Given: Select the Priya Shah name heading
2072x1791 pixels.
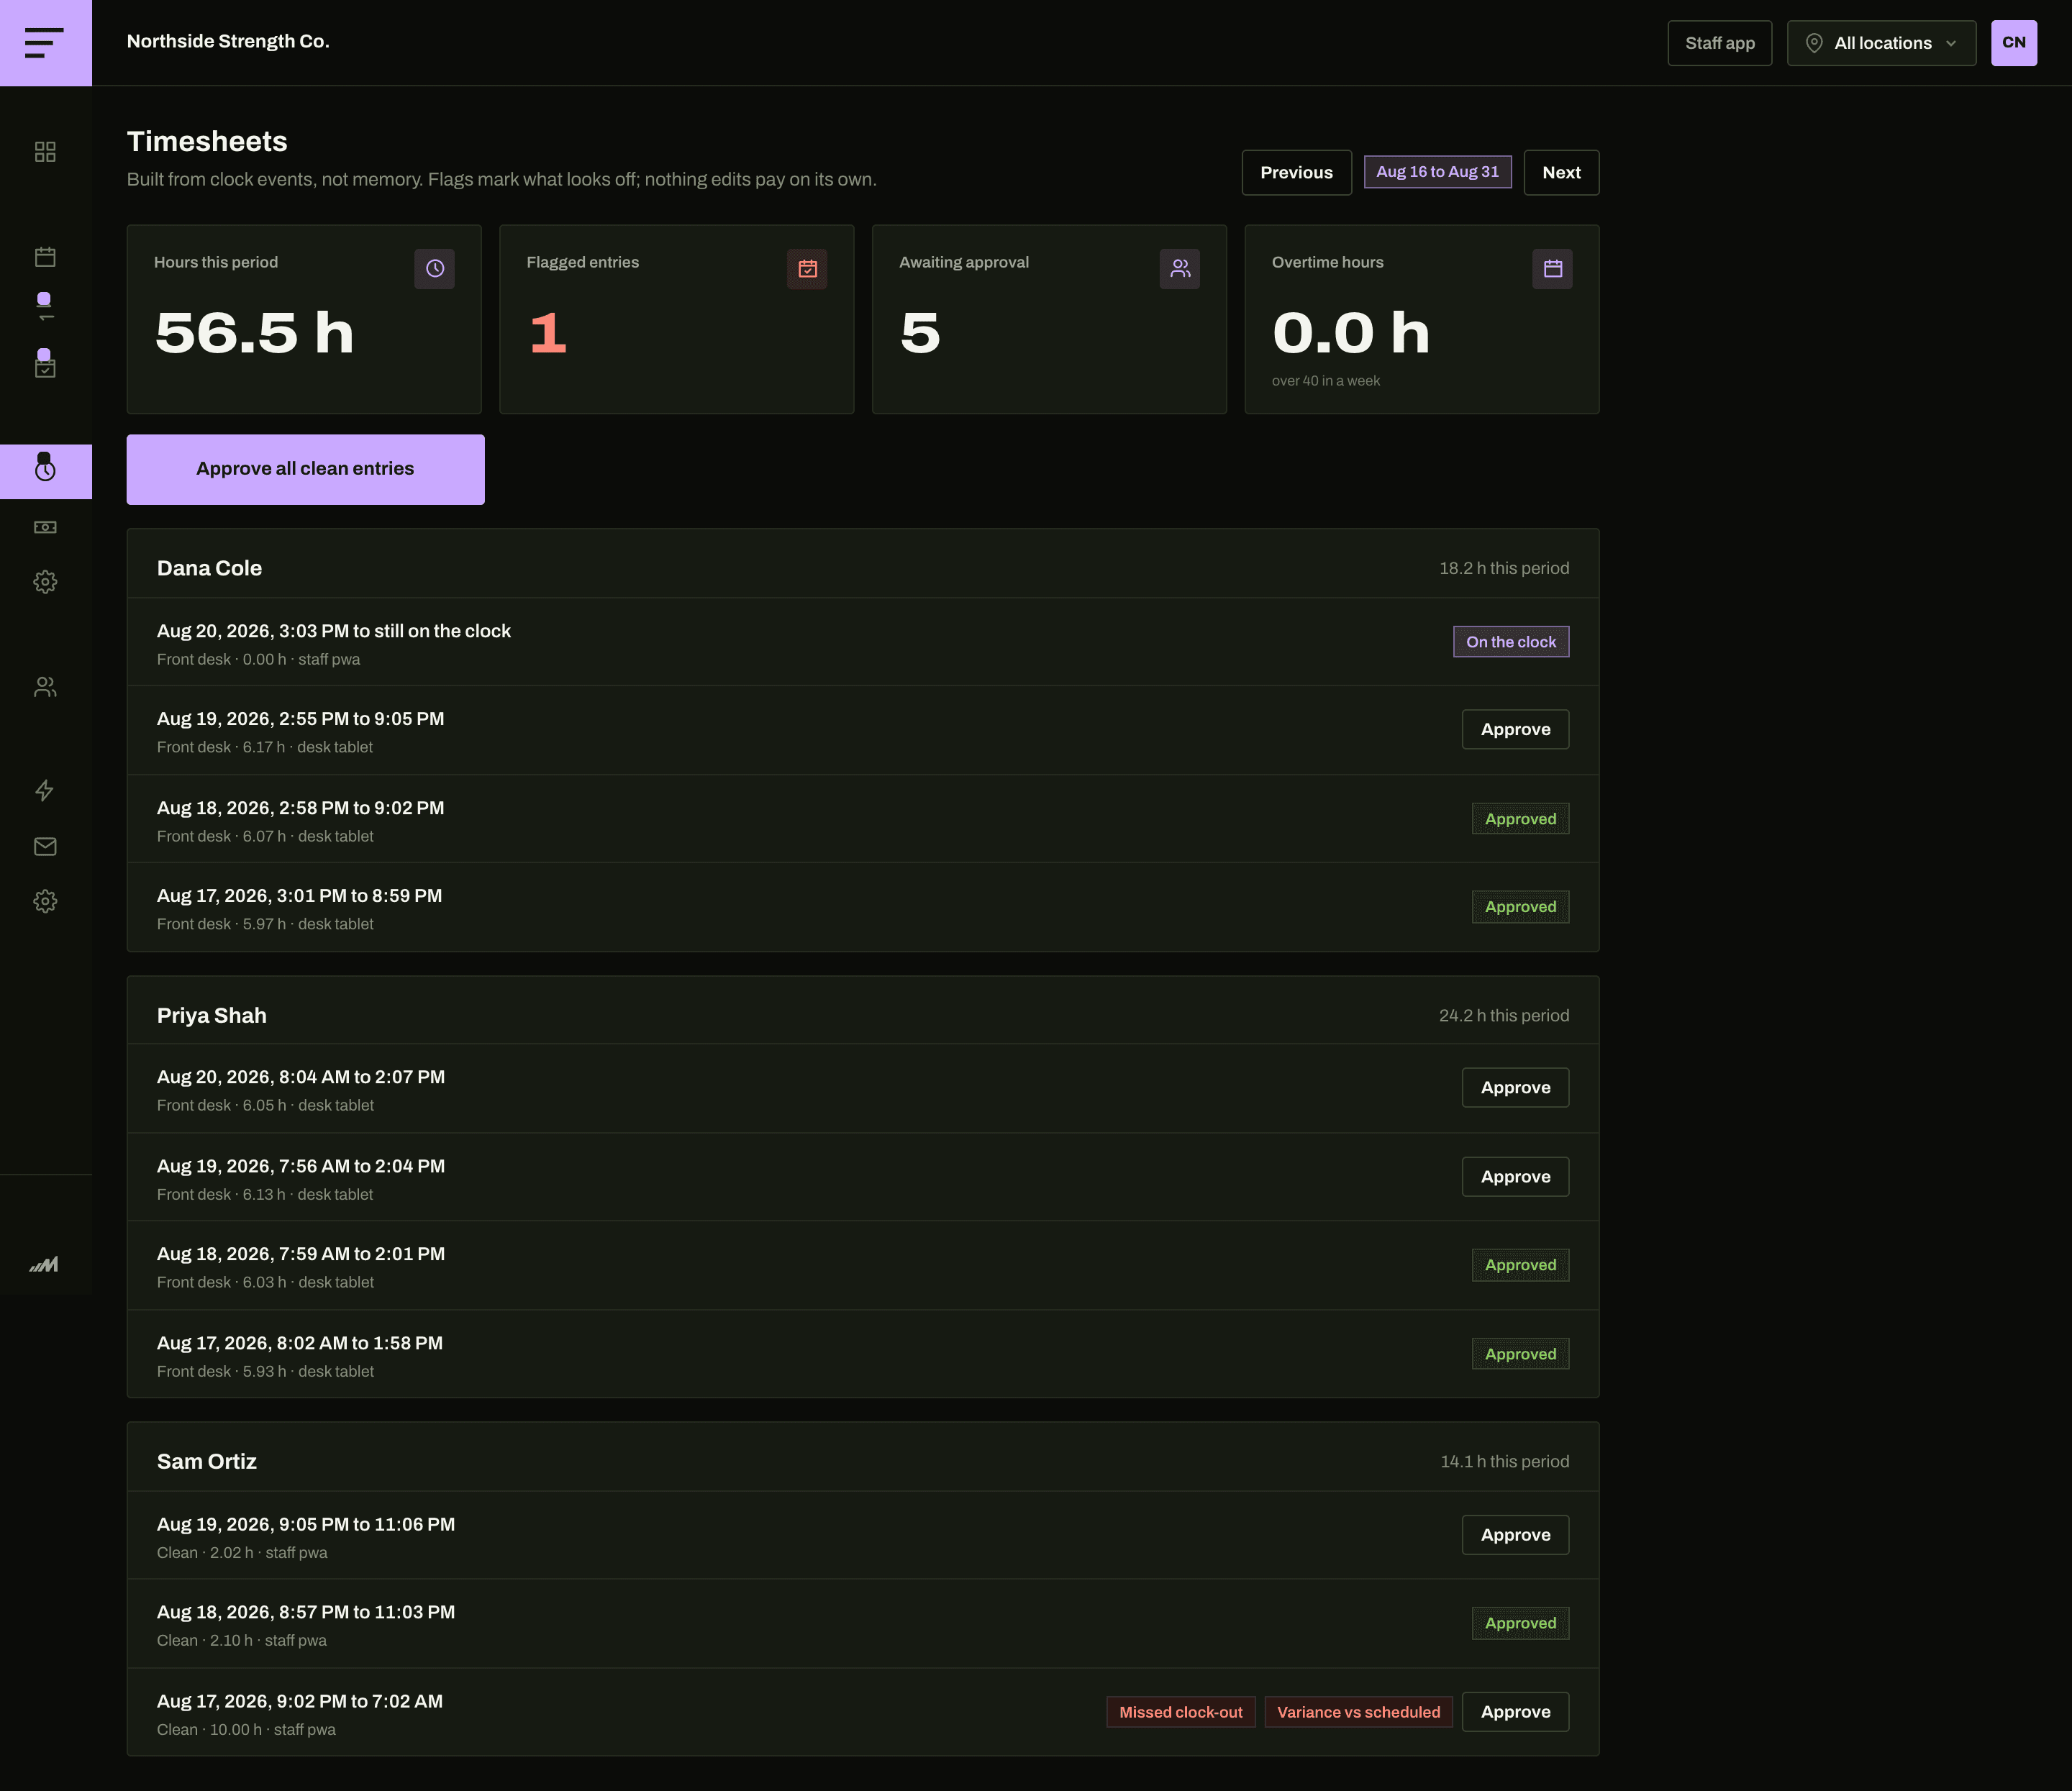Looking at the screenshot, I should (212, 1015).
